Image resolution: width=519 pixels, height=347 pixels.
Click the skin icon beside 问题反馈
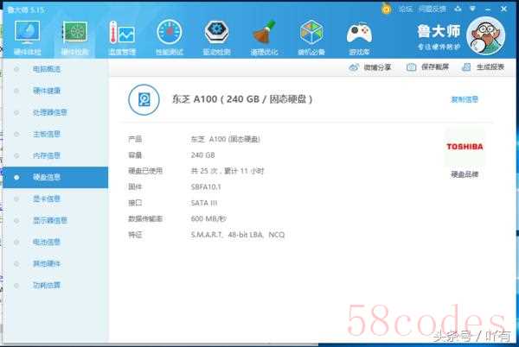coord(458,9)
